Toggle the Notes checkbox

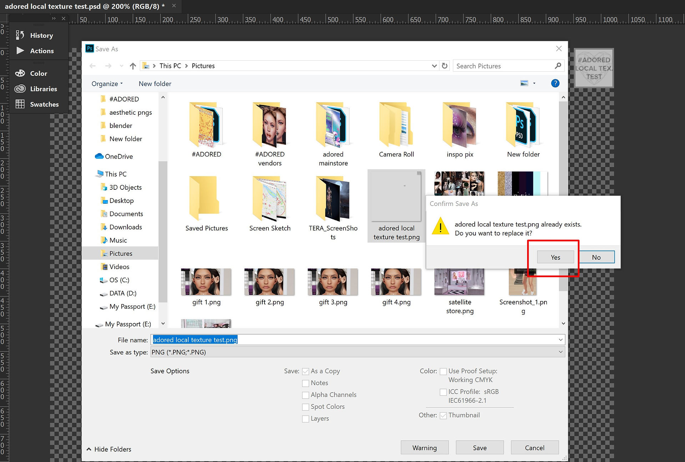[x=306, y=383]
